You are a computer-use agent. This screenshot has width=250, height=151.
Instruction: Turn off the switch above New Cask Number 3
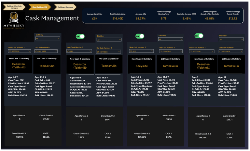pyautogui.click(x=140, y=36)
